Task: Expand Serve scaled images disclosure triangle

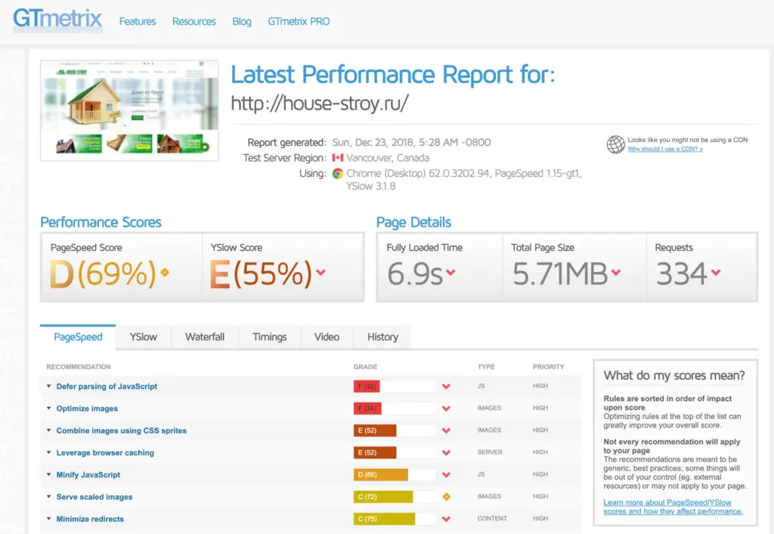Action: coord(49,496)
